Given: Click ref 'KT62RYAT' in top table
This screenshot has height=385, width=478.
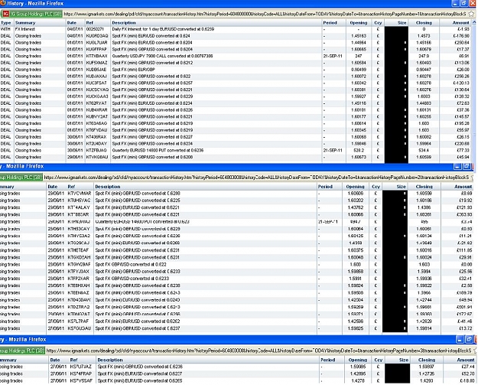Looking at the screenshot, I should coord(96,103).
